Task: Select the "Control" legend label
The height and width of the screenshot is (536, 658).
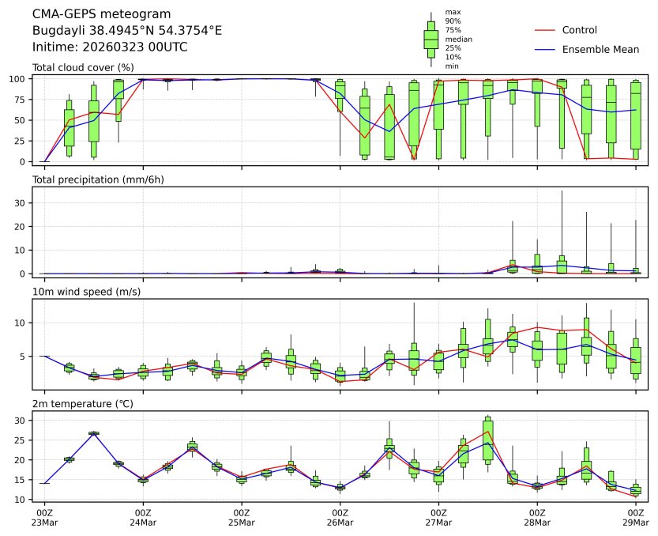Action: 579,30
